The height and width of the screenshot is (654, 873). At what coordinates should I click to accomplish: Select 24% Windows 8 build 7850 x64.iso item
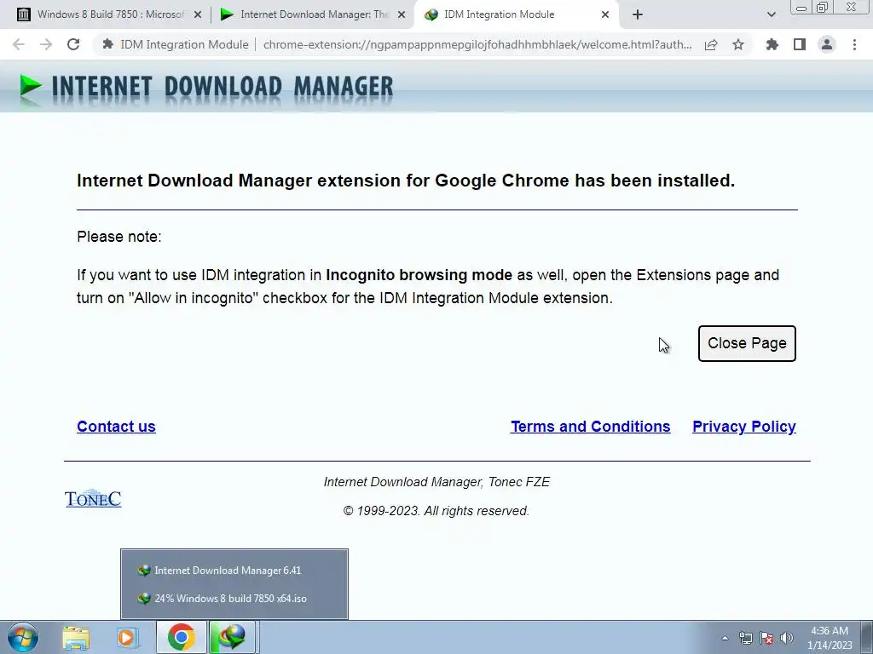pos(234,599)
